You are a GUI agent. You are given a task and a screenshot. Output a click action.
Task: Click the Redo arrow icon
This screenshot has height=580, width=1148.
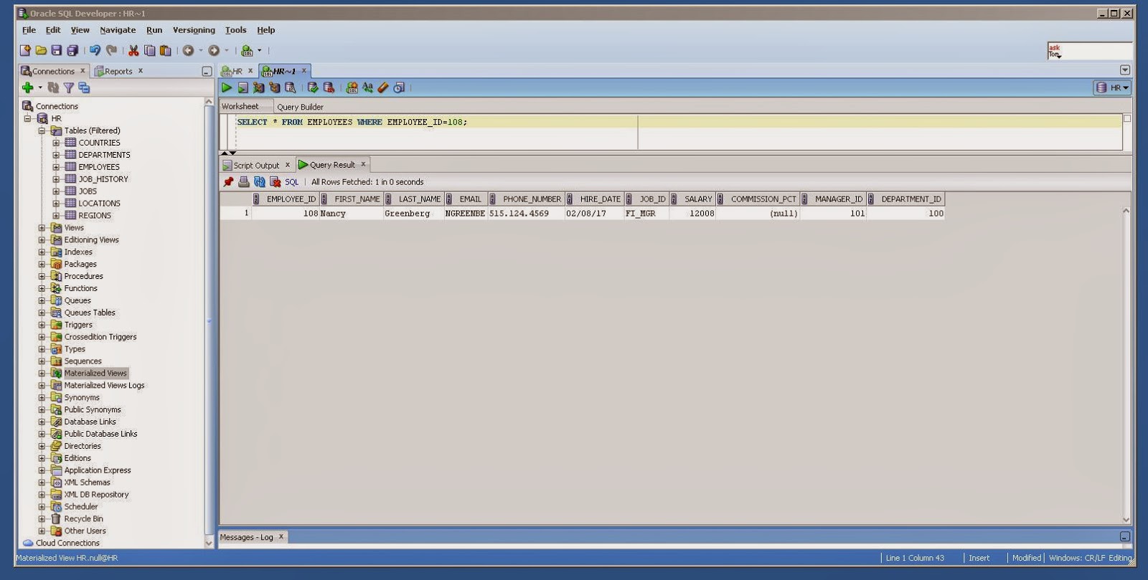tap(111, 50)
